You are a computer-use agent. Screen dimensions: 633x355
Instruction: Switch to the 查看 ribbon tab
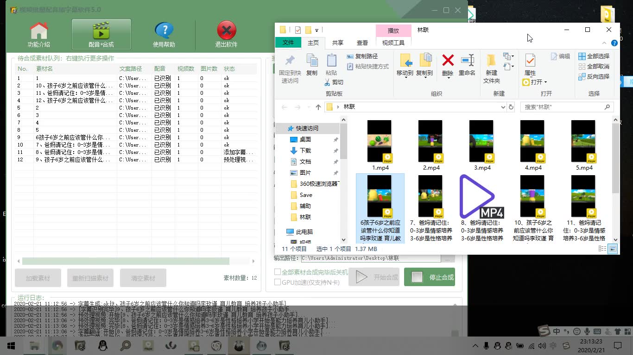click(362, 43)
